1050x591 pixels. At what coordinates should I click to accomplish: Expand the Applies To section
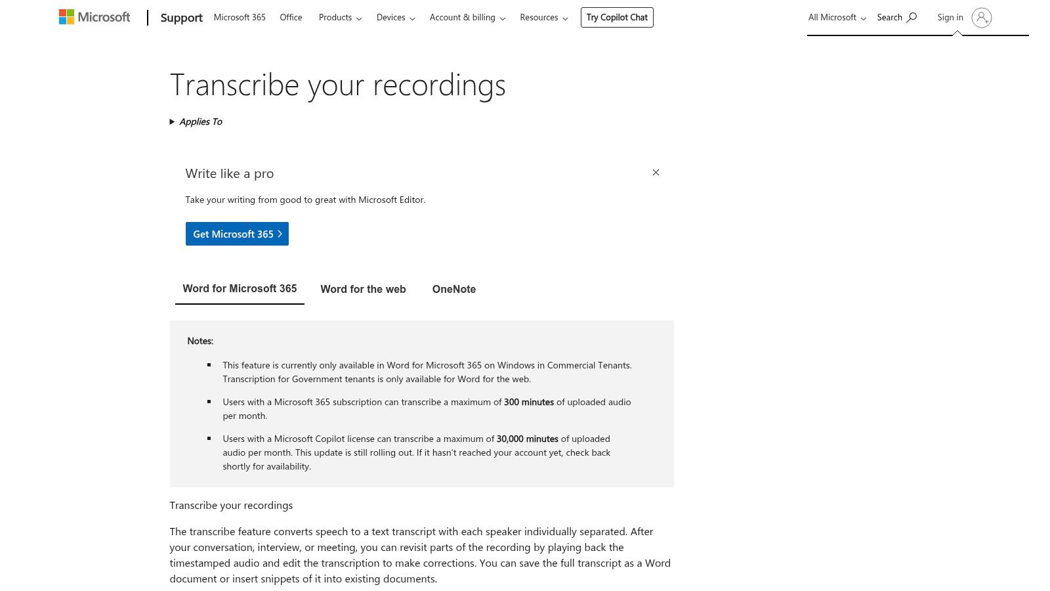pos(196,121)
